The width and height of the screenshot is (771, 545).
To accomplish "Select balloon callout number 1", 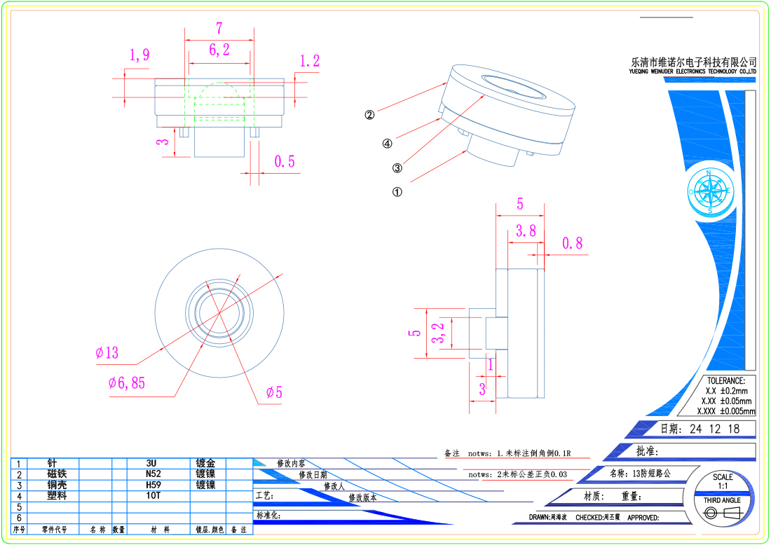I will click(x=397, y=192).
